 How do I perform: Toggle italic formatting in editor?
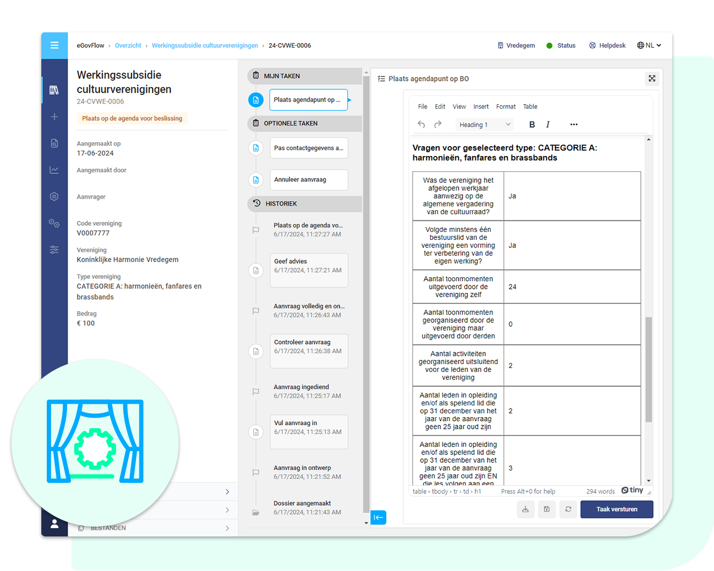548,124
